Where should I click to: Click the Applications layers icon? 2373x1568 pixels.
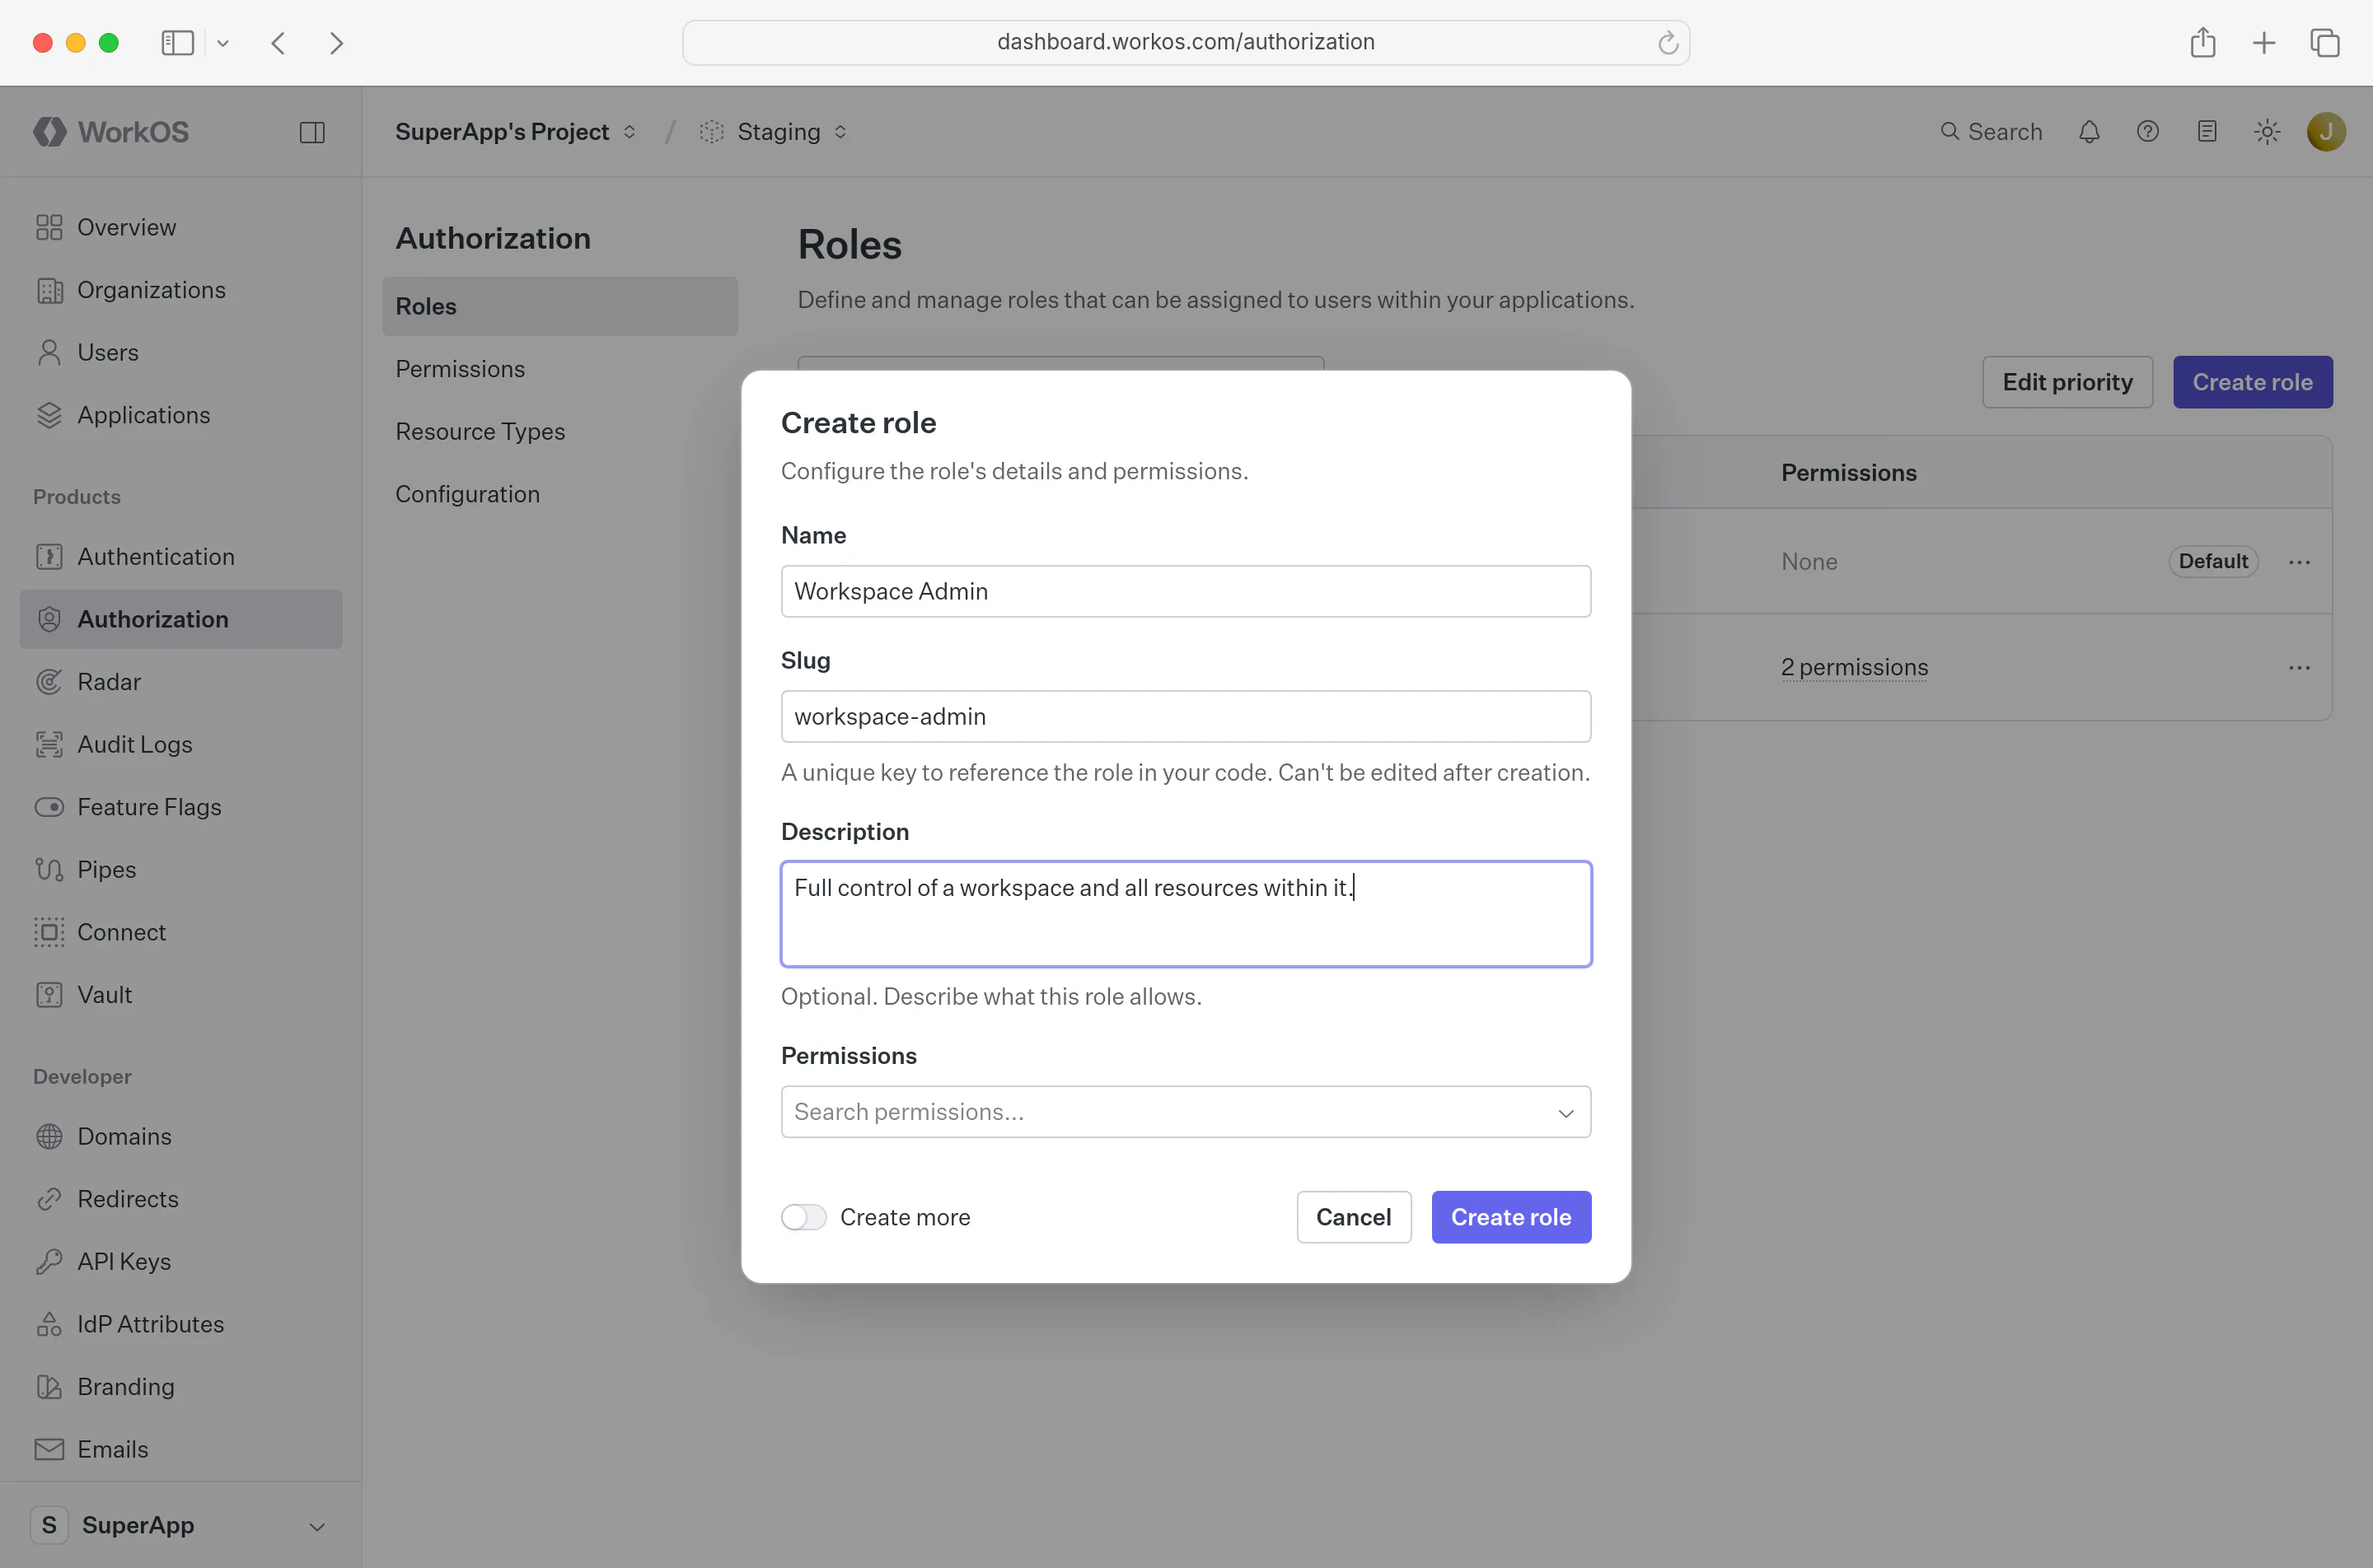49,415
